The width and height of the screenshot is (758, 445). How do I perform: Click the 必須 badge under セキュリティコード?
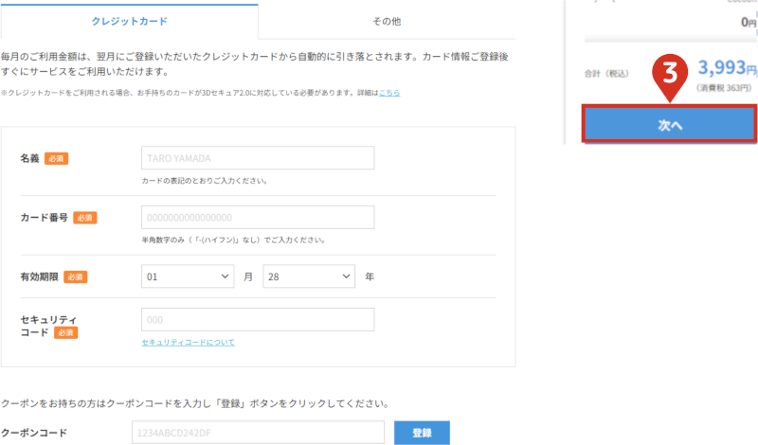(x=65, y=333)
